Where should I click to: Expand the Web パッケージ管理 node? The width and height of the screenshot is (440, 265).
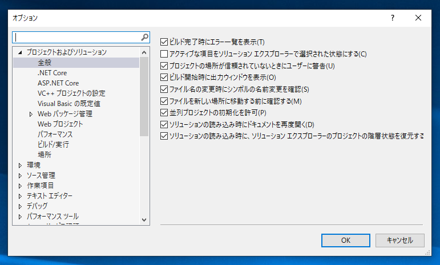point(31,114)
